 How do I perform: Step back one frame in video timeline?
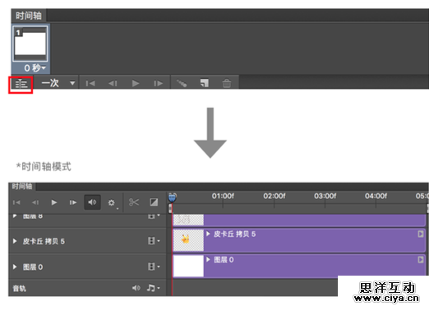[35, 202]
